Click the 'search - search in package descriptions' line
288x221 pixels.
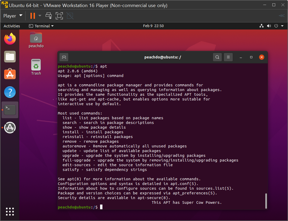click(108, 123)
